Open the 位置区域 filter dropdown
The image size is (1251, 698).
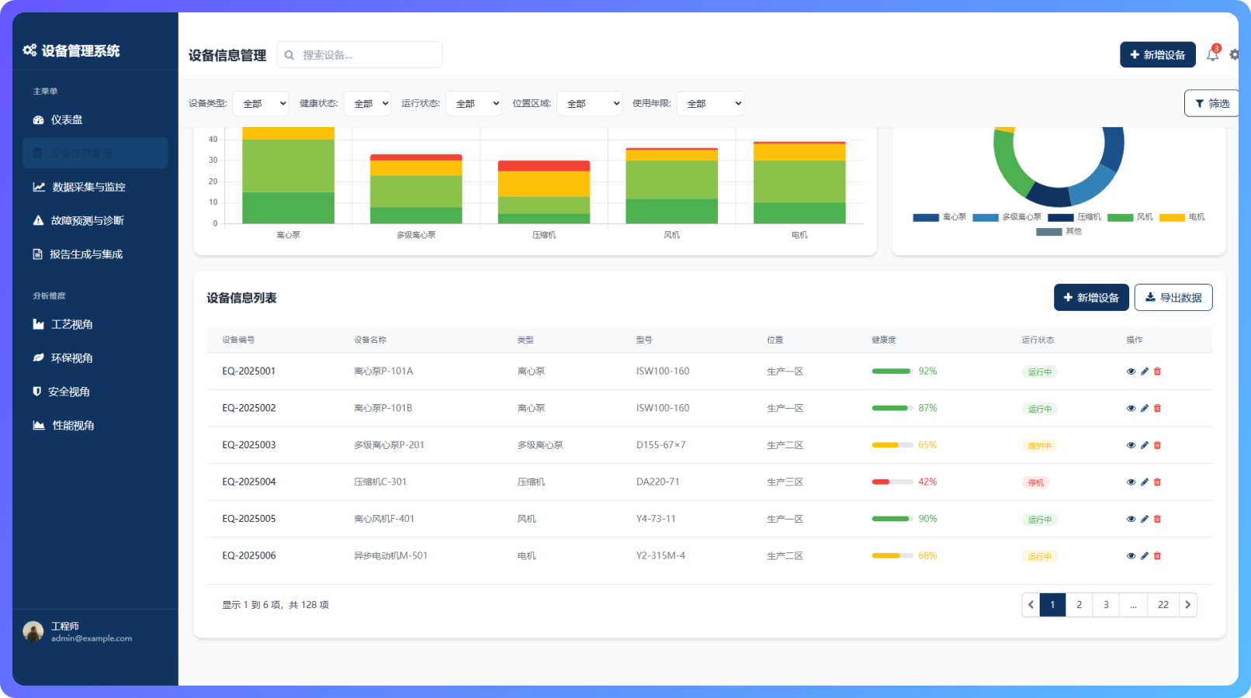[x=589, y=103]
